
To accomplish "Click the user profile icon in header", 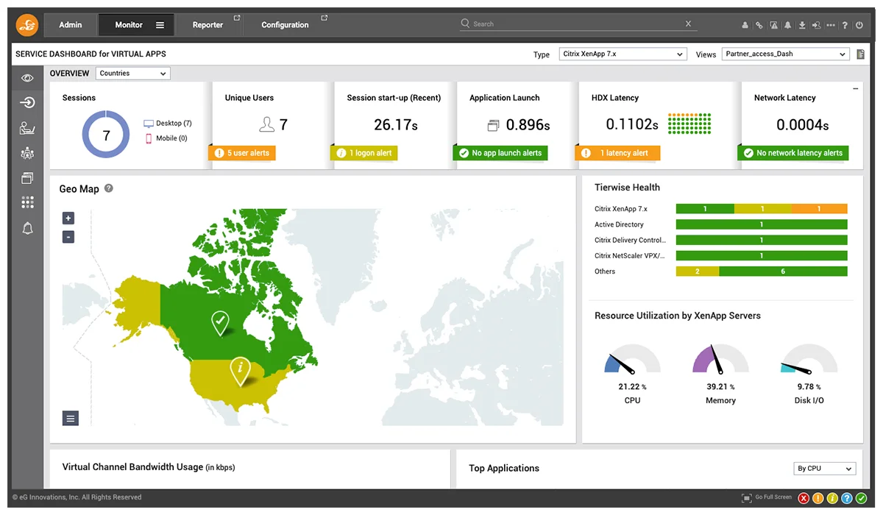I will (x=745, y=25).
